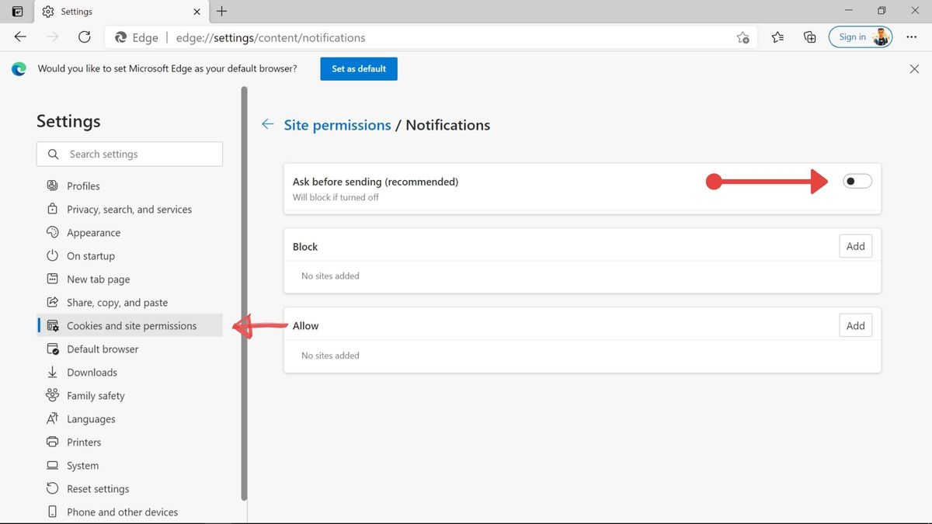Enable the Ask before sending toggle

pos(857,180)
